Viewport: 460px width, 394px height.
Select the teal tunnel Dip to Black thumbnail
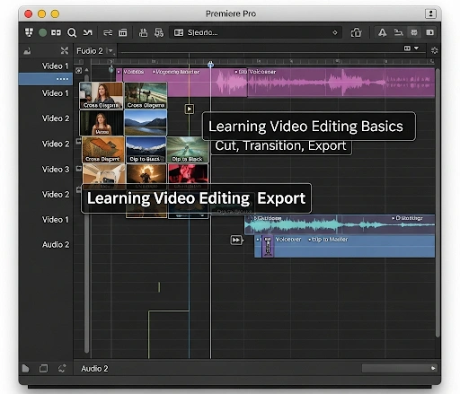coord(188,150)
